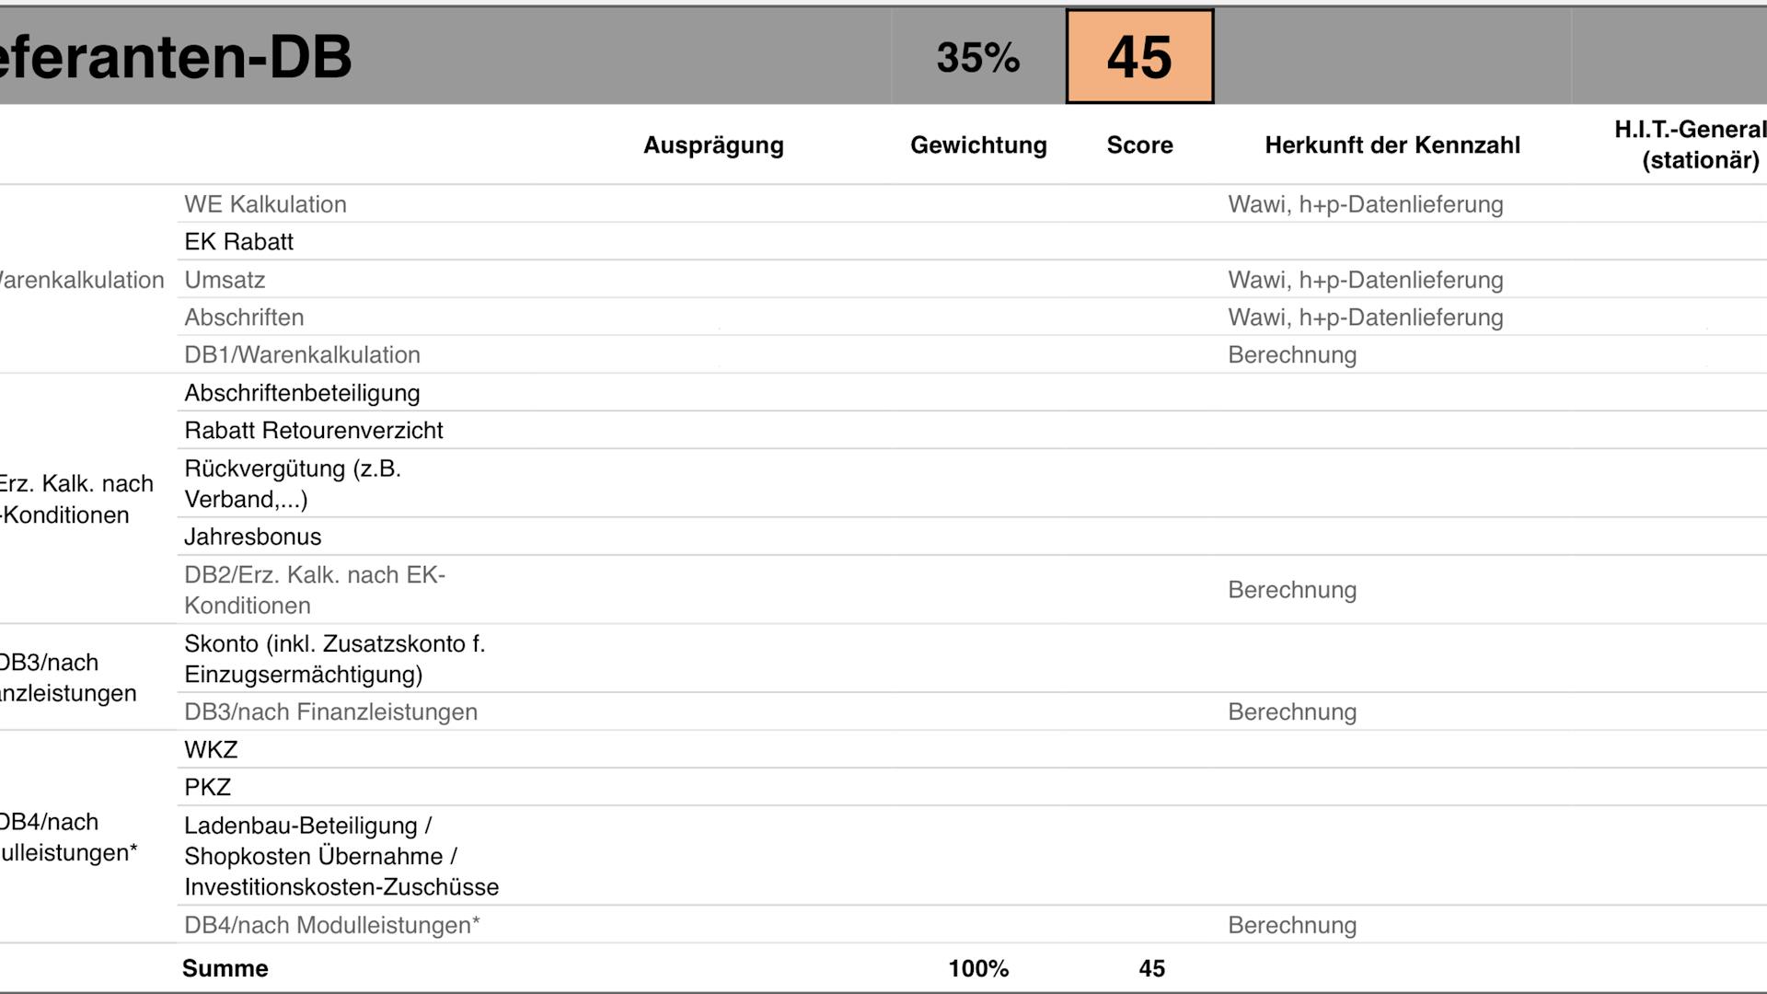Click the Rabatt Retourenverzicht cell
The height and width of the screenshot is (994, 1767).
[x=313, y=431]
